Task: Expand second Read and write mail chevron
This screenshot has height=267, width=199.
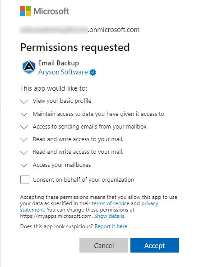Action: (x=24, y=152)
